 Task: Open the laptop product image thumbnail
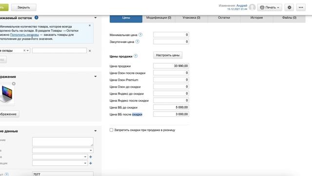click(7, 94)
